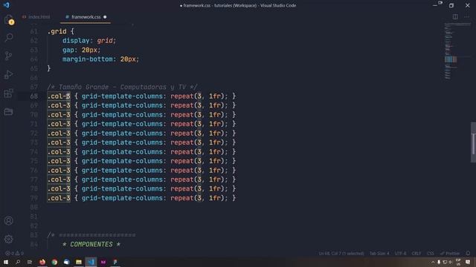Click the Split Editor icon
The image size is (476, 267).
(455, 17)
